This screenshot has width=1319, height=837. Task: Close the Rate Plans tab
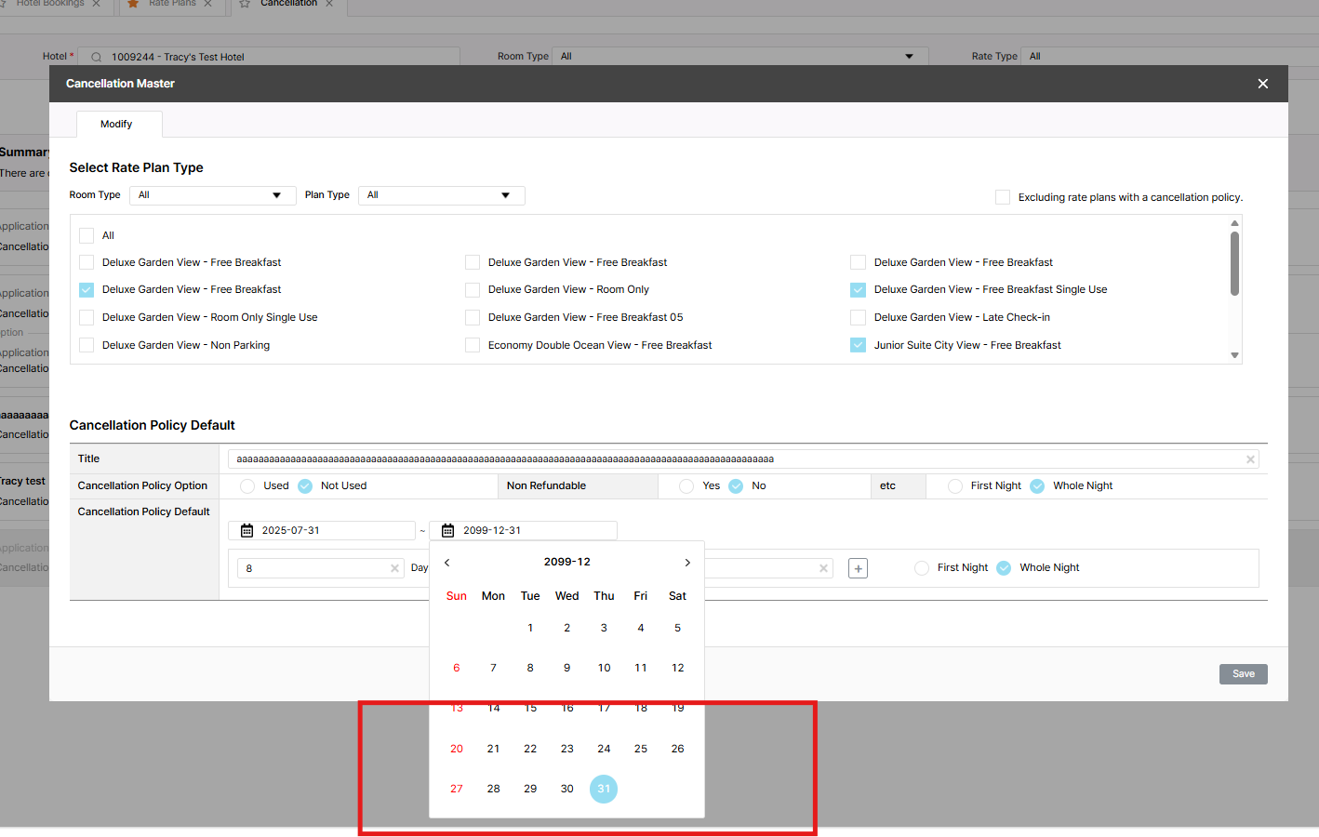coord(207,4)
